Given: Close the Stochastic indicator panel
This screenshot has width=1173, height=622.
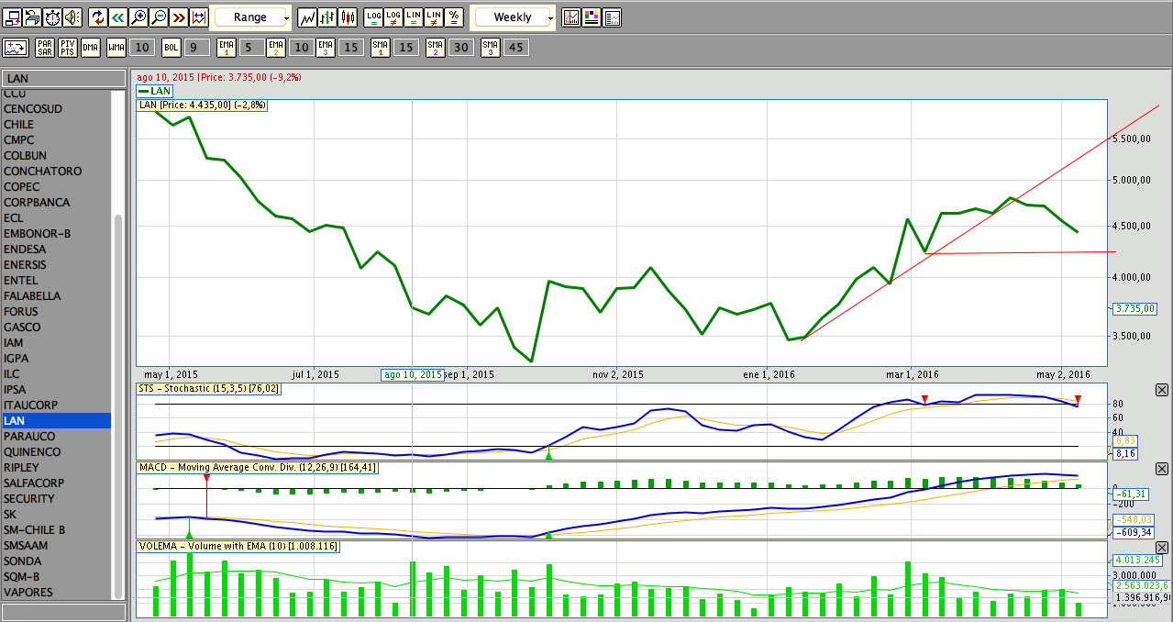Looking at the screenshot, I should 1162,390.
